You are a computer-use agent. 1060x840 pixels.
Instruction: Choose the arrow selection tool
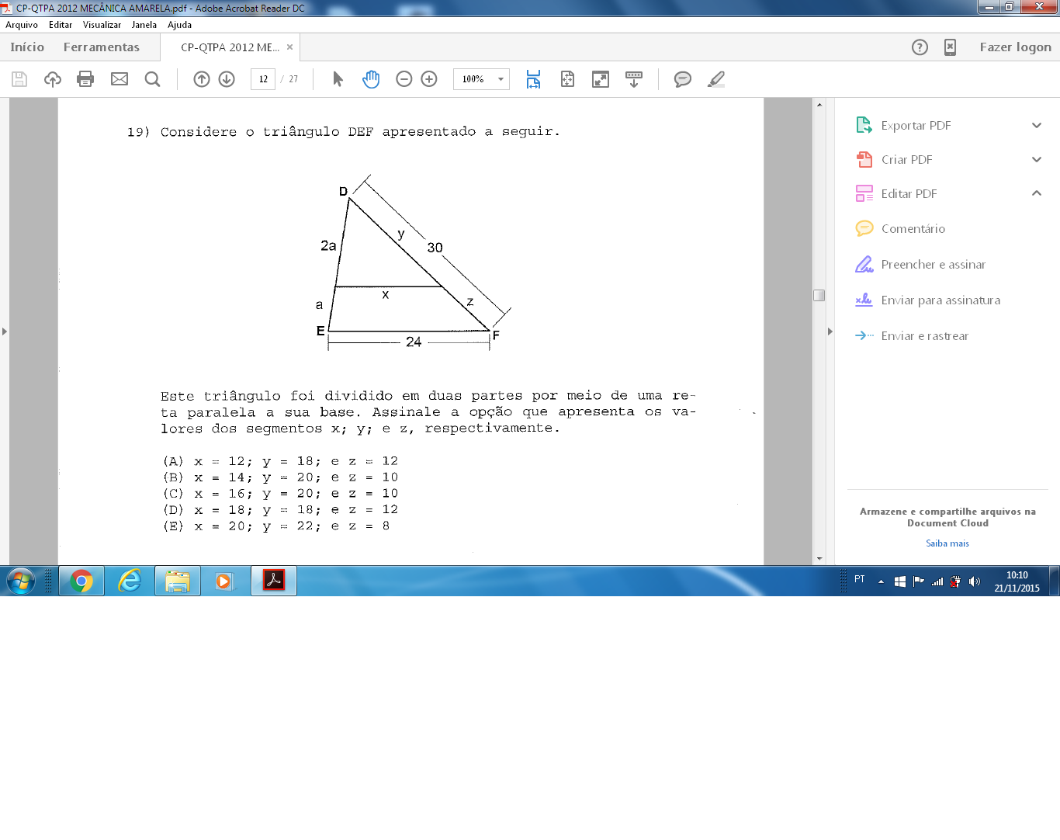tap(338, 79)
